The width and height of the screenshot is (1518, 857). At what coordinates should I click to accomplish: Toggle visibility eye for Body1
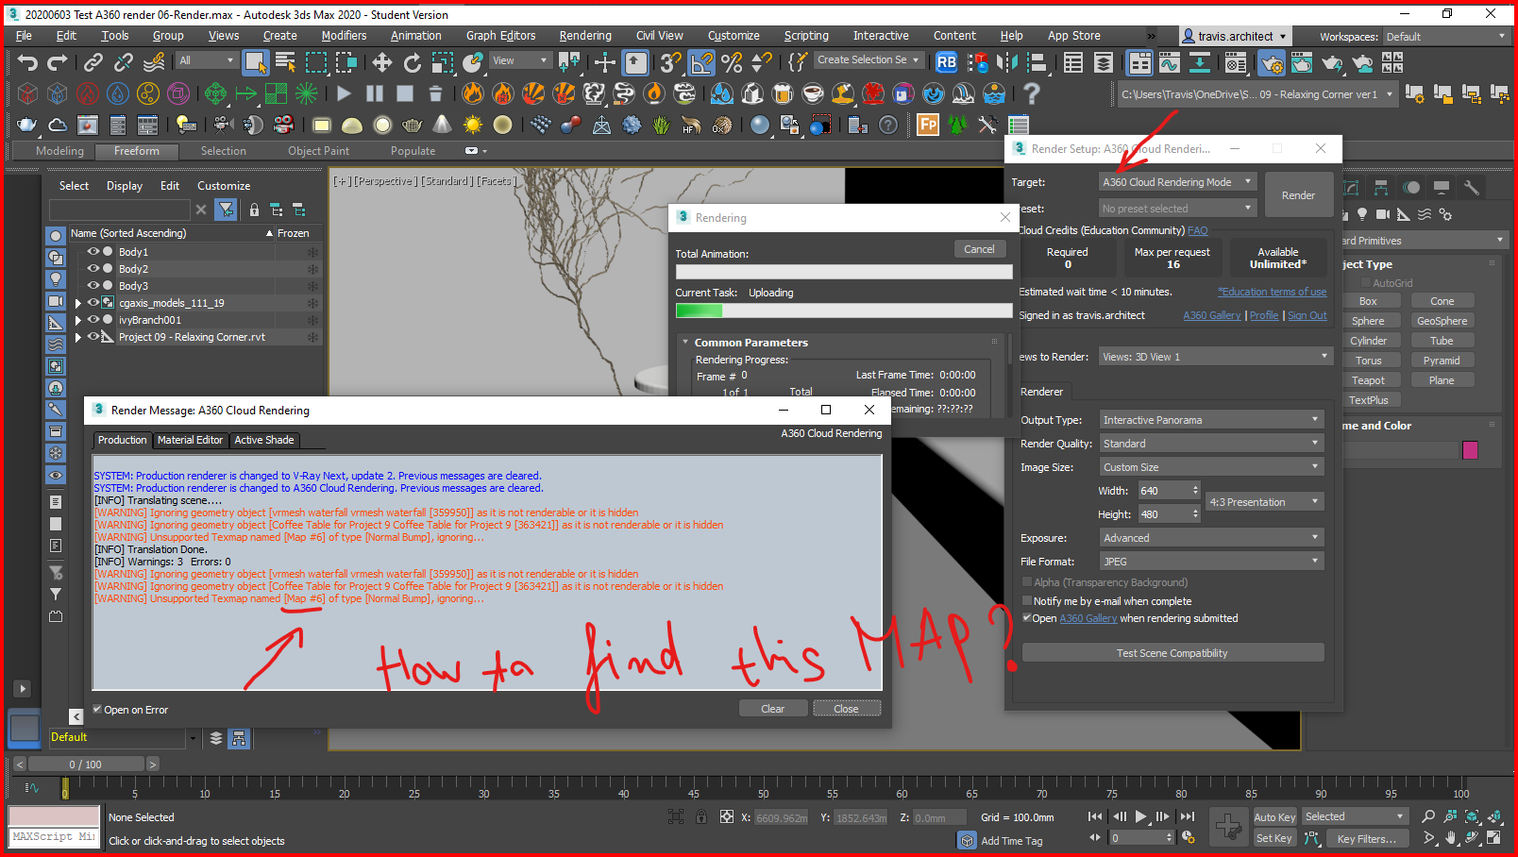point(92,251)
